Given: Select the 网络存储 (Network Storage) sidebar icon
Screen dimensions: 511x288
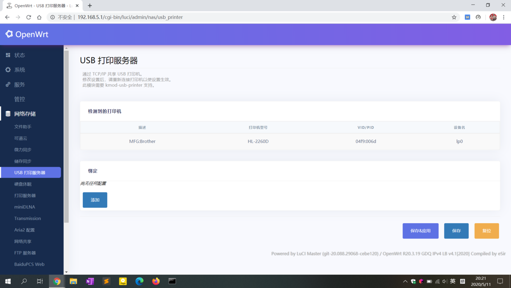Looking at the screenshot, I should [7, 113].
